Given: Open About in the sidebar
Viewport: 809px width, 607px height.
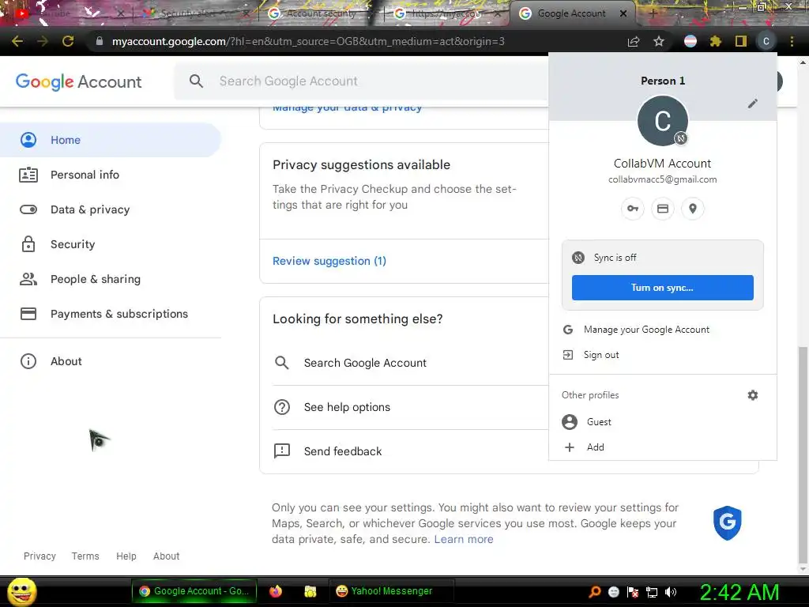Looking at the screenshot, I should [x=111, y=361].
